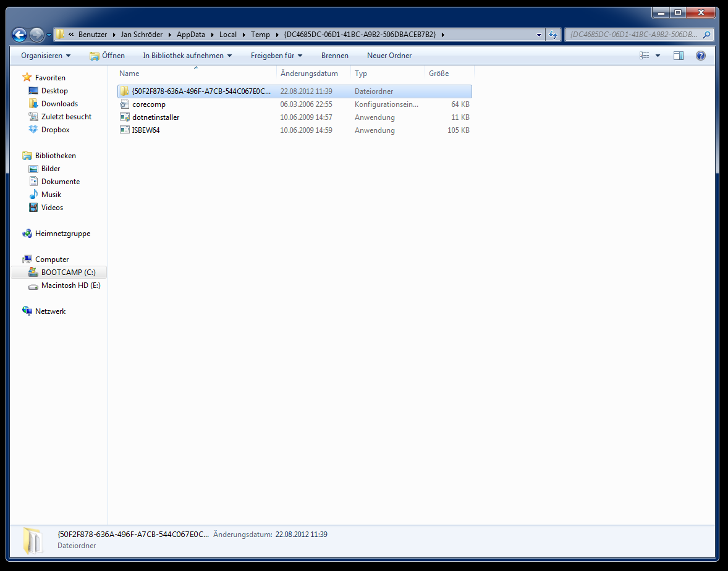This screenshot has width=728, height=571.
Task: Open Help with the question mark icon
Action: click(x=701, y=56)
